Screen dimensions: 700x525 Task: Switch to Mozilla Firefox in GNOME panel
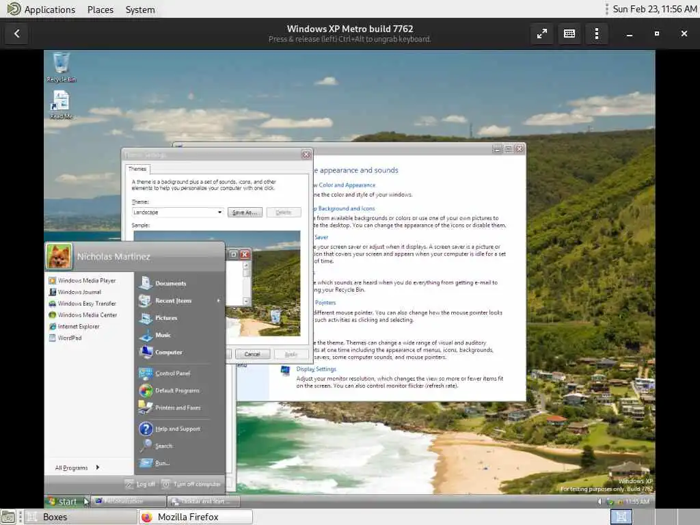tap(196, 517)
